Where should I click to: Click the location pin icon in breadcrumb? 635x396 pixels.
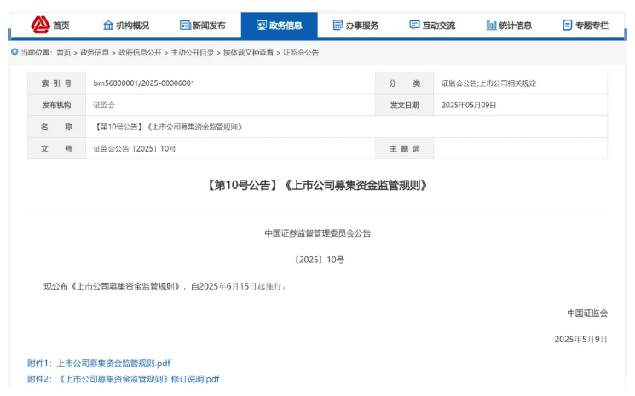(x=14, y=53)
